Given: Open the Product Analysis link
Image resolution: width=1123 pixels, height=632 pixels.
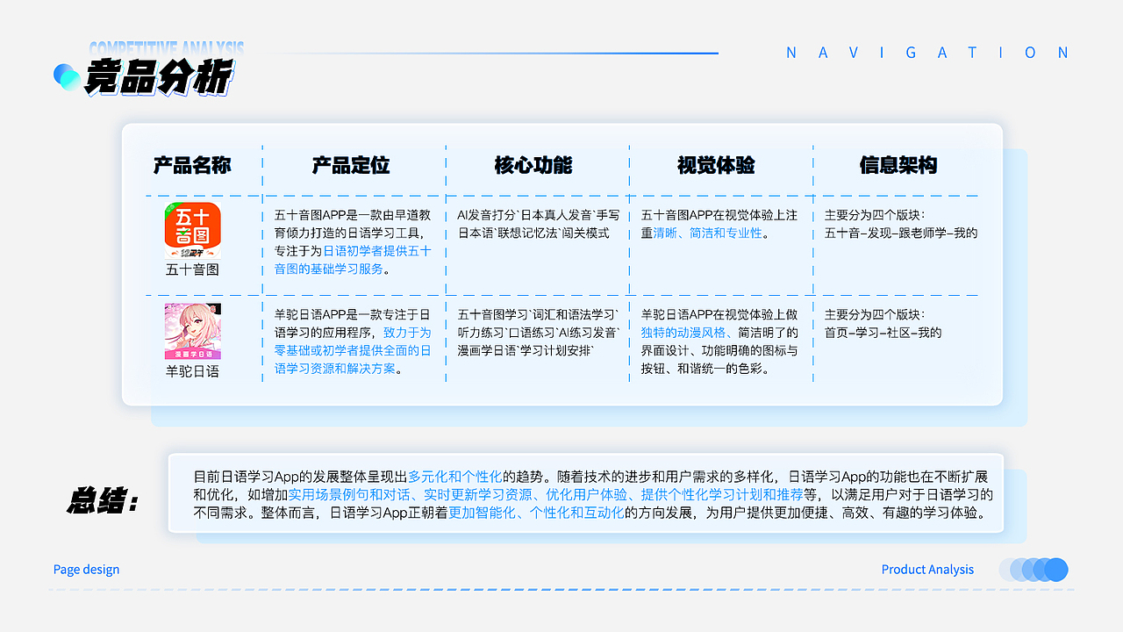Looking at the screenshot, I should tap(927, 570).
